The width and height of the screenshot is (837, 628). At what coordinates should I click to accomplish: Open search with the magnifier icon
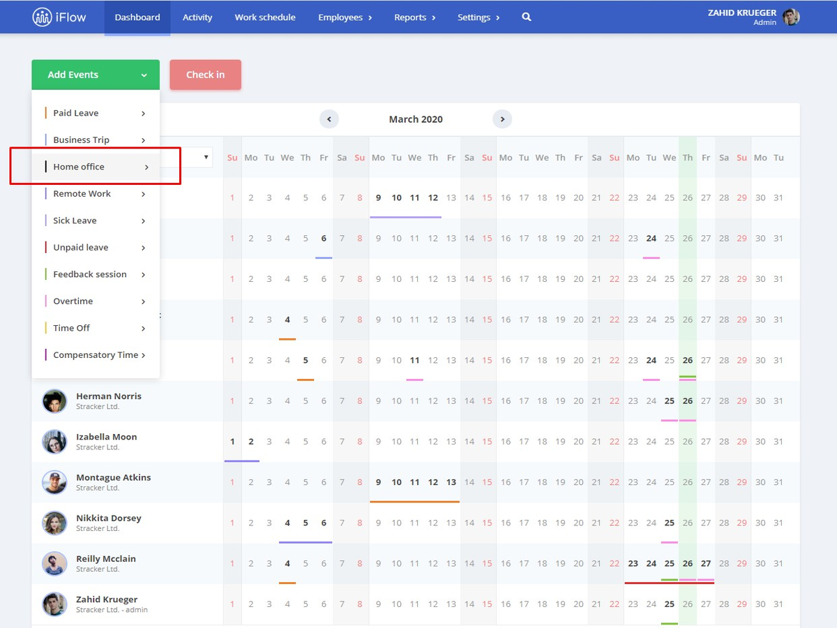527,17
